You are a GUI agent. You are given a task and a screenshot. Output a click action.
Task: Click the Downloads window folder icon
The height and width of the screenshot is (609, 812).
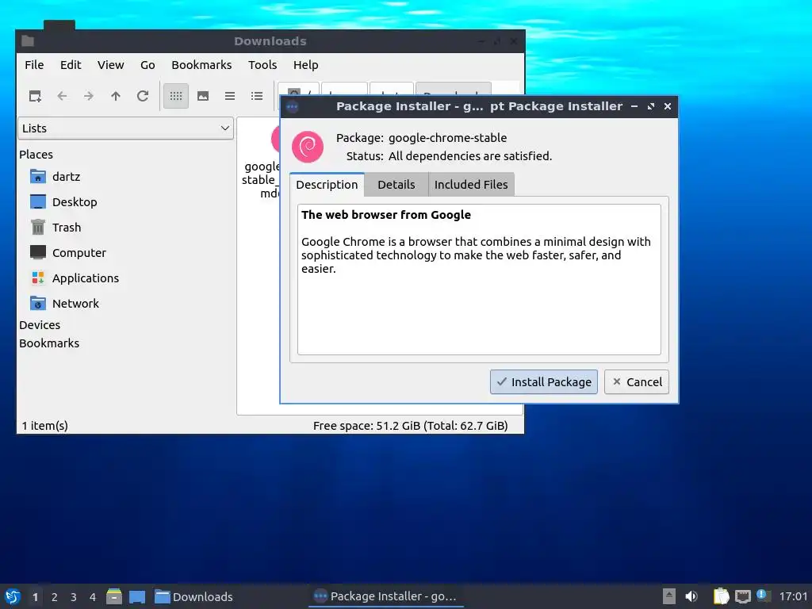pyautogui.click(x=28, y=41)
